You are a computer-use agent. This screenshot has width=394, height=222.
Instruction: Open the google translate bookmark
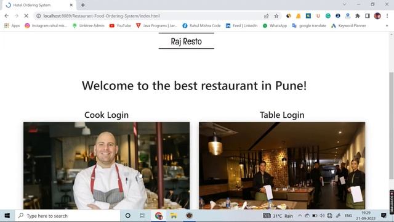click(x=309, y=26)
